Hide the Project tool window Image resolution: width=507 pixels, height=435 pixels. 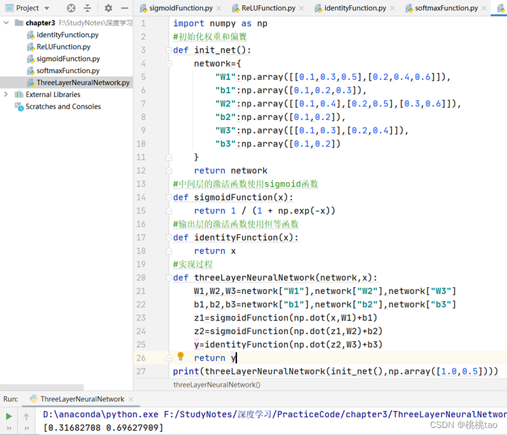(x=123, y=8)
